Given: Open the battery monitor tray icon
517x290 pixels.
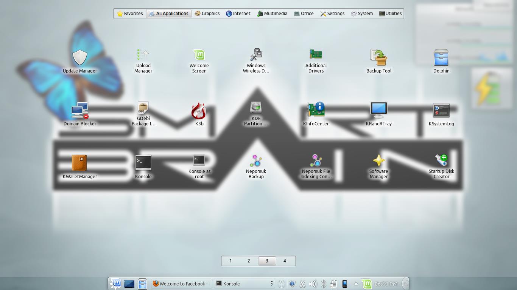Looking at the screenshot, I should [334, 284].
